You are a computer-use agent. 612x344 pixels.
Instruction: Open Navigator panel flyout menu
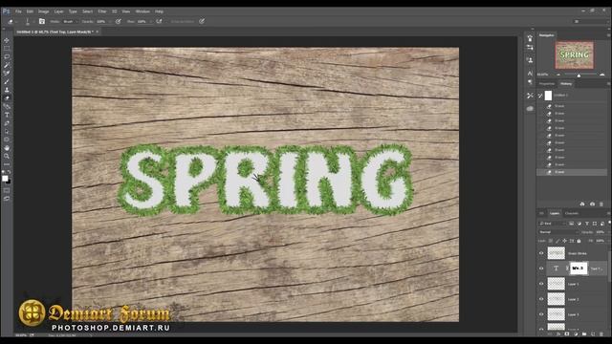[x=608, y=35]
